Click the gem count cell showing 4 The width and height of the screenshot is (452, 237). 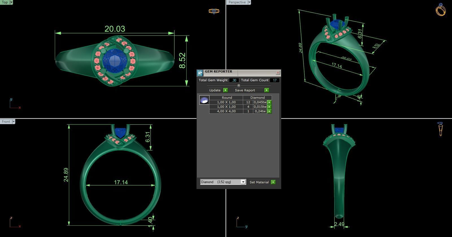click(248, 107)
